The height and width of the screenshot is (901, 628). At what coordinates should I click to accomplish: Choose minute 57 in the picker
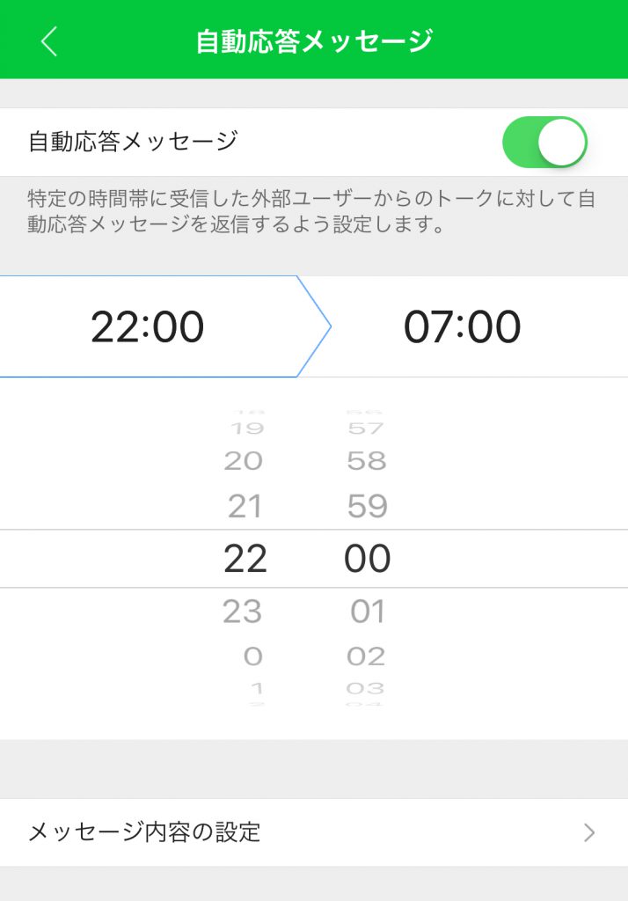[x=366, y=429]
